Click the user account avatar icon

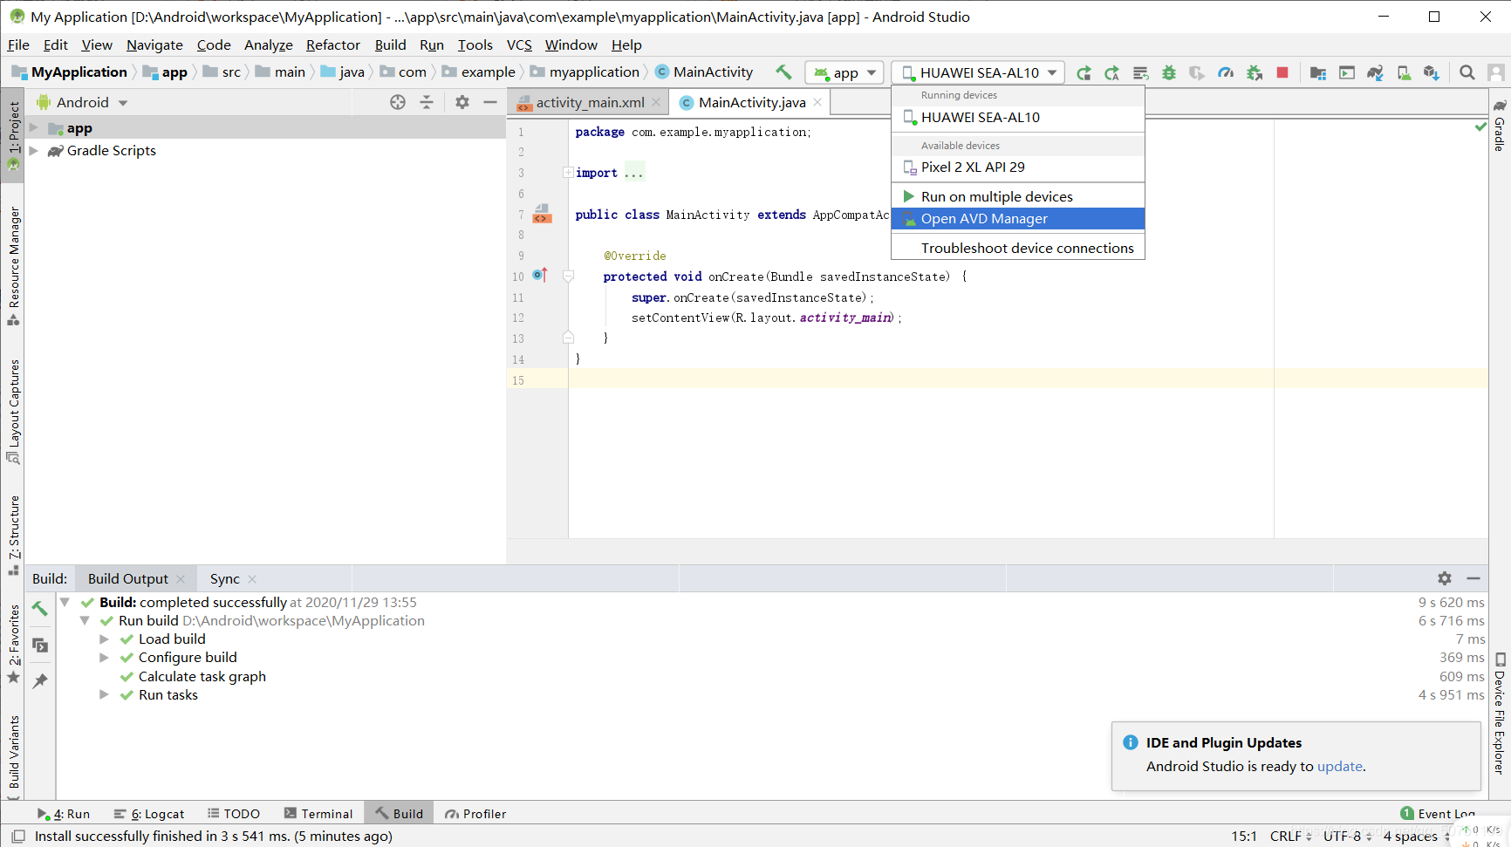tap(1495, 73)
